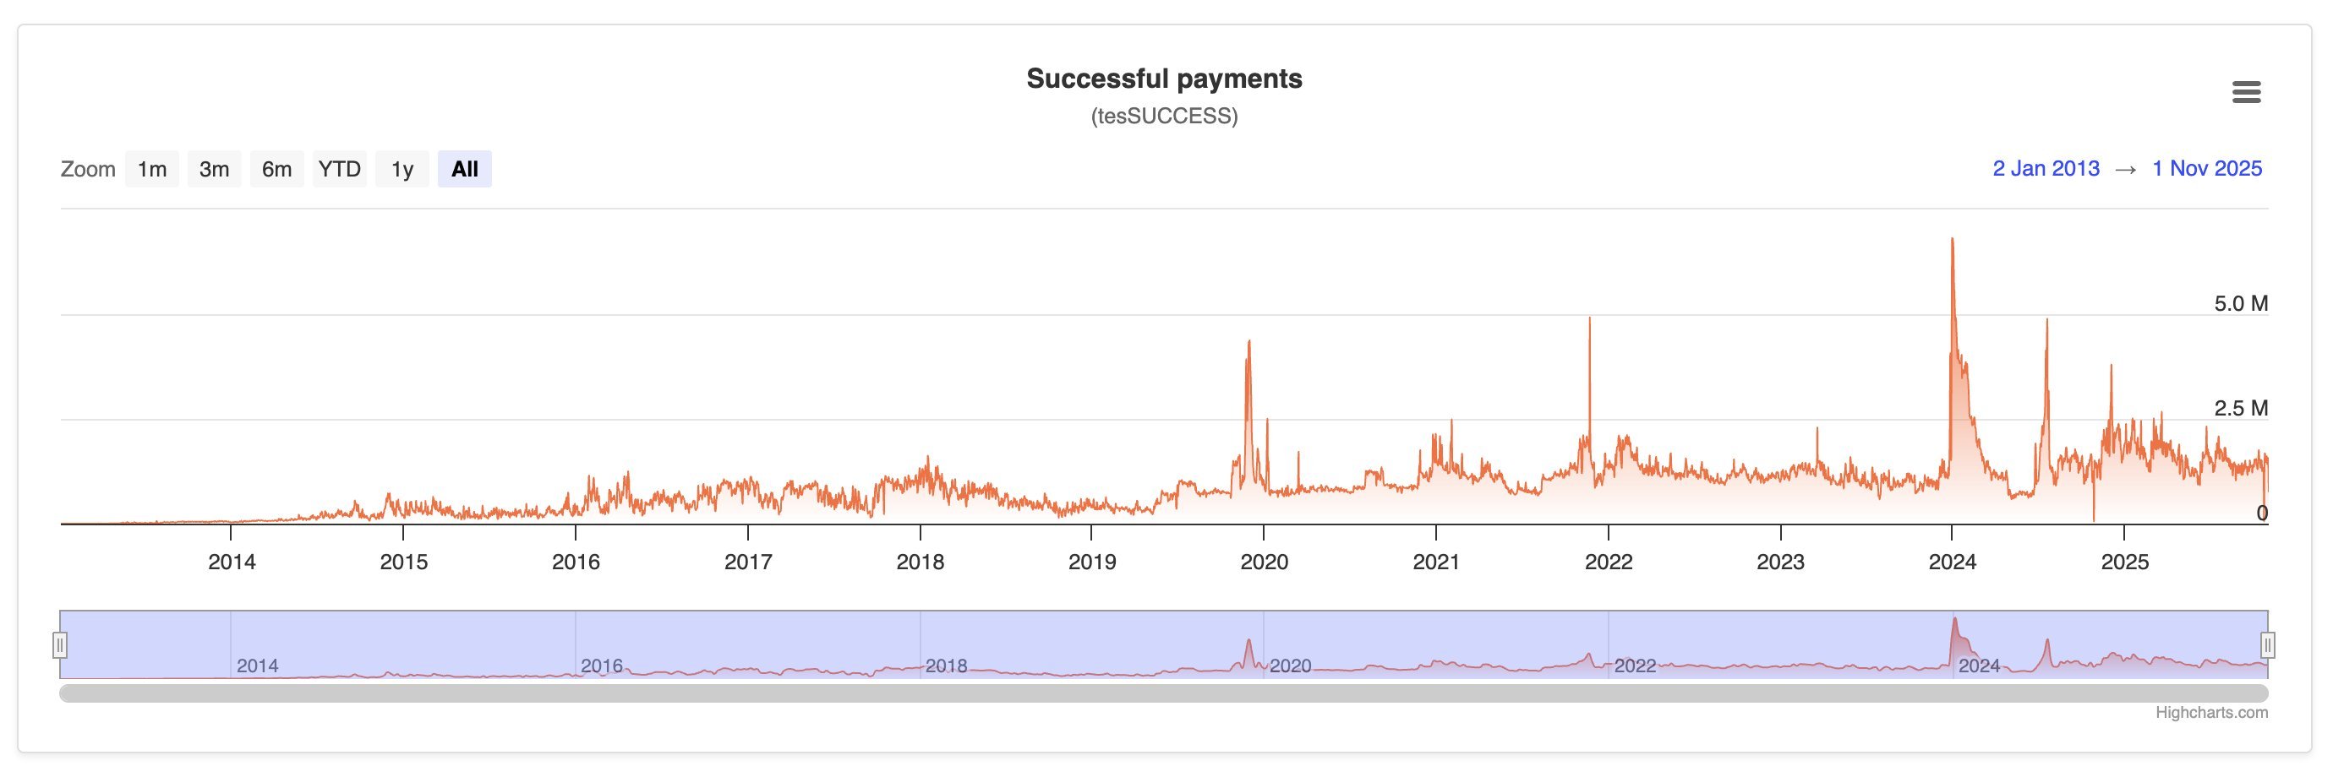Click the early 2024 peak on chart
The image size is (2333, 777).
1952,240
